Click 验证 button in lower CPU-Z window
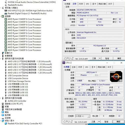 [106, 121]
